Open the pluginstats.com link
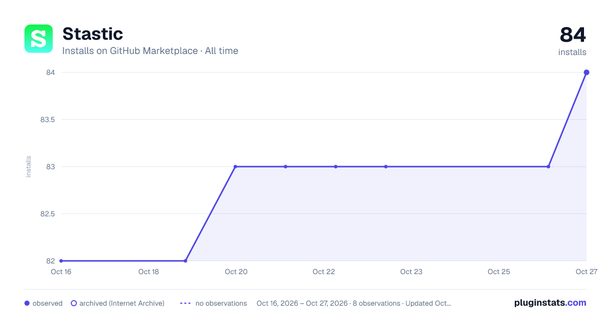 [x=550, y=303]
